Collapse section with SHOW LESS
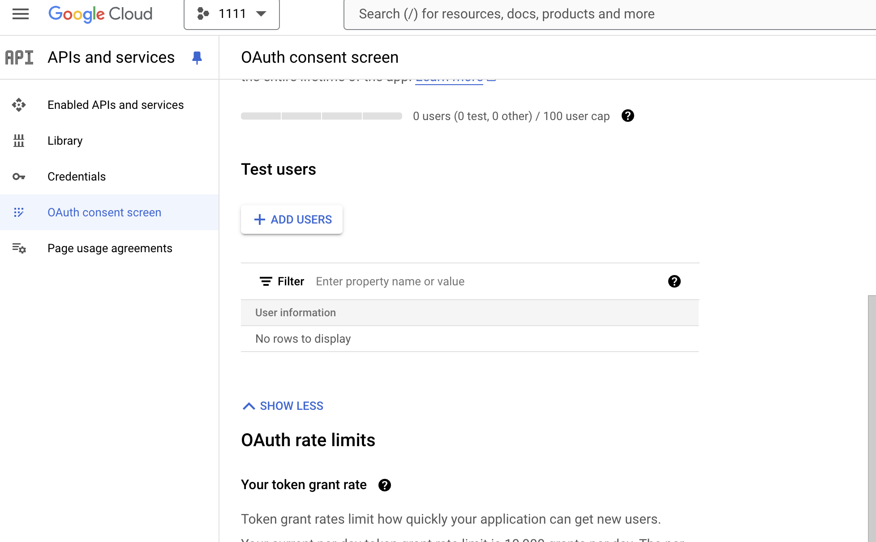The height and width of the screenshot is (542, 876). pyautogui.click(x=283, y=406)
